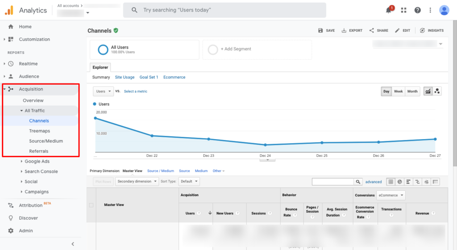This screenshot has height=250, width=457.
Task: Click the Realtime clock icon
Action: (11, 64)
